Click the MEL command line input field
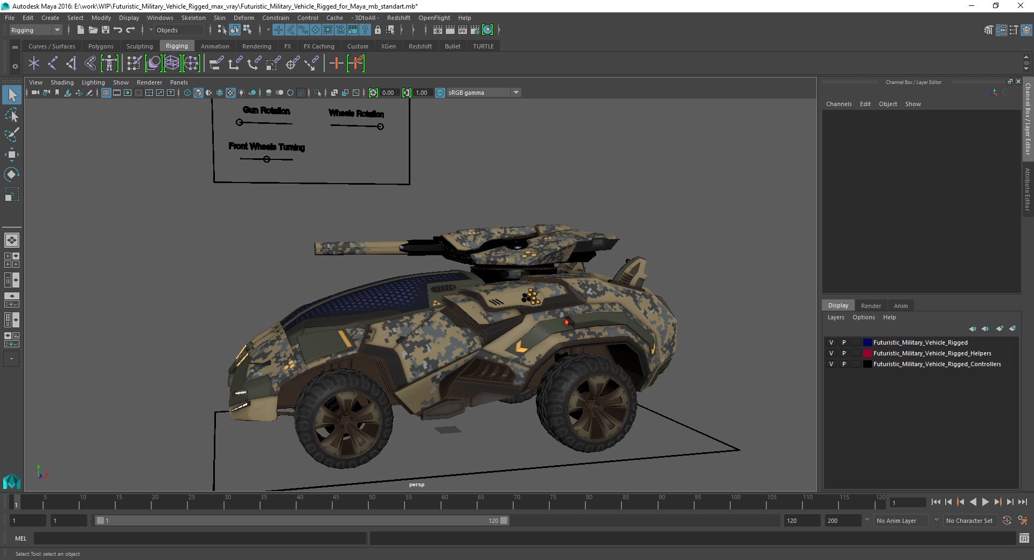Screen dimensions: 1034x560 click(x=200, y=538)
